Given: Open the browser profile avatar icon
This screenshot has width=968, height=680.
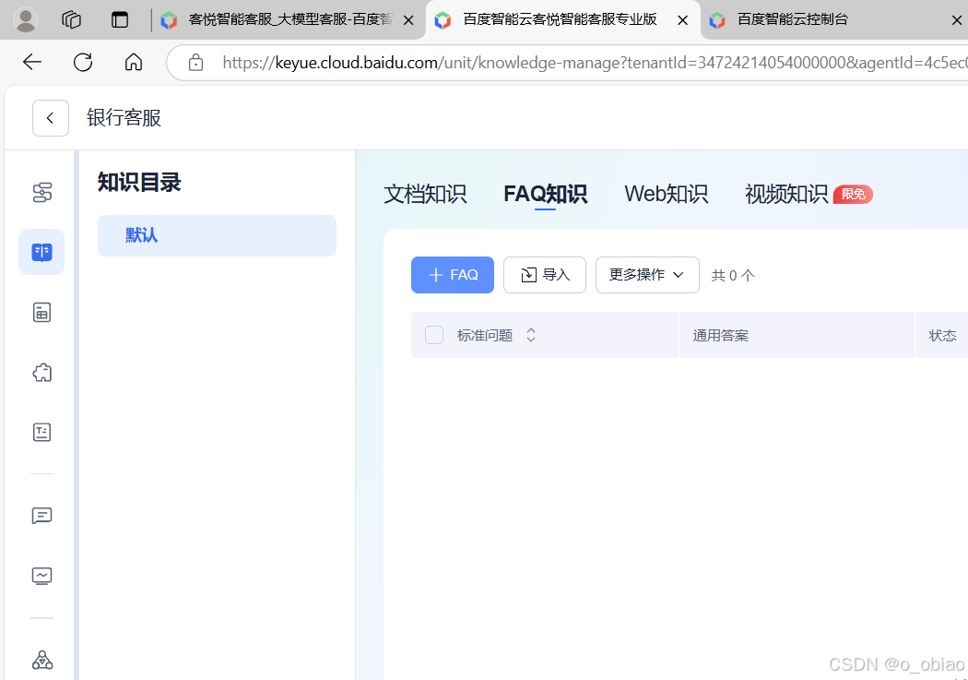Looking at the screenshot, I should 25,19.
